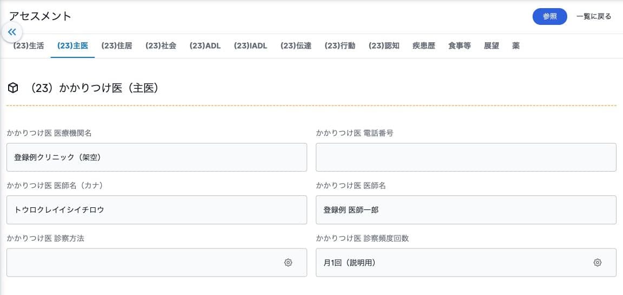Open the 薬 tab

click(x=516, y=45)
